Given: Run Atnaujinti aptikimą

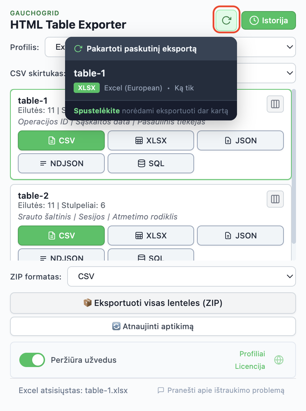Looking at the screenshot, I should coord(153,326).
